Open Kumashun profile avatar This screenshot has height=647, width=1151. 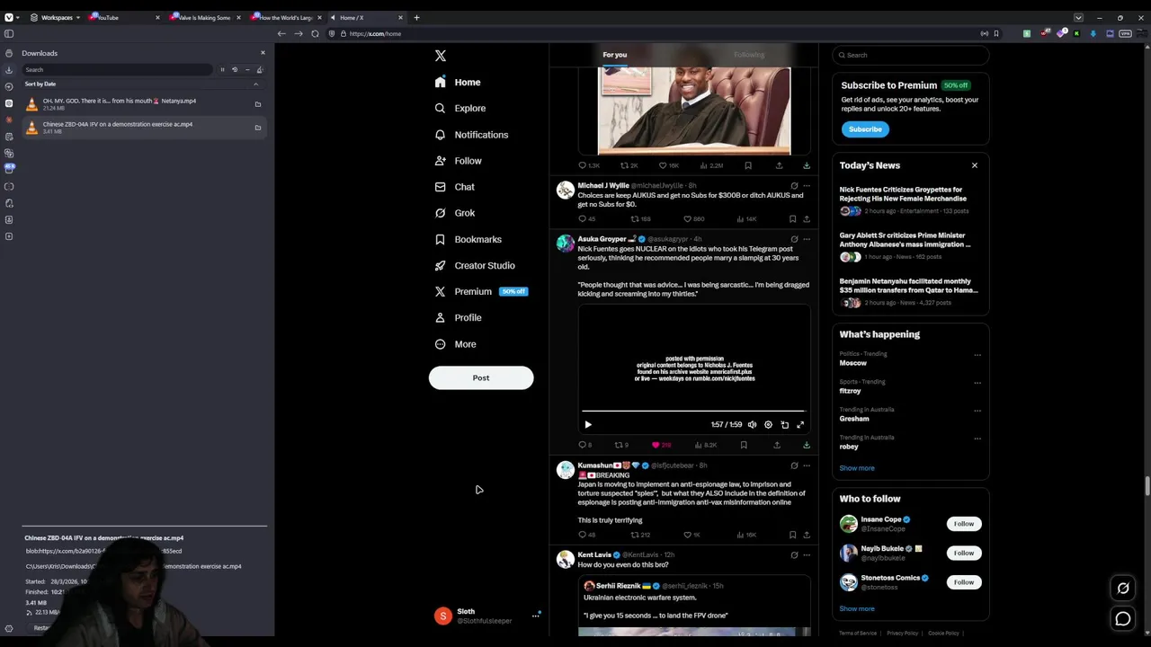566,470
